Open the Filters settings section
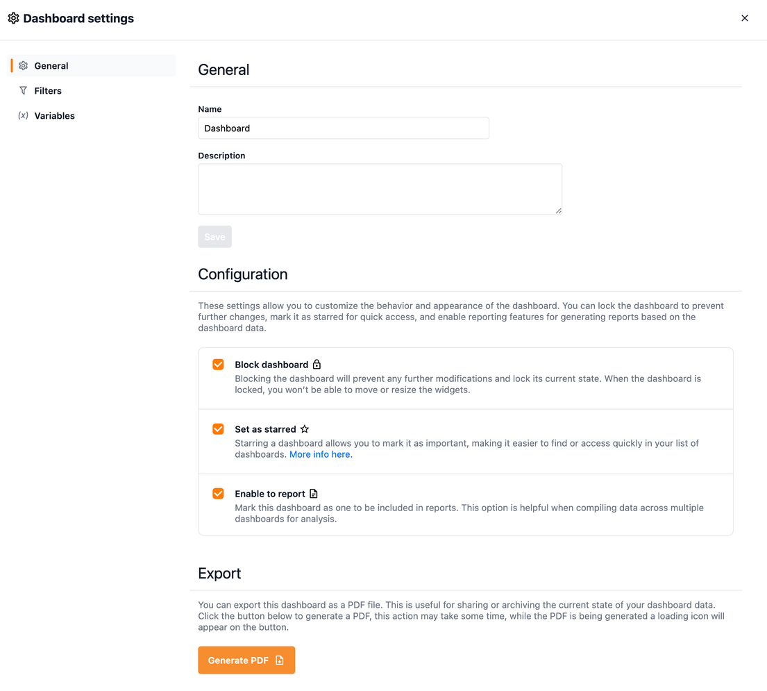This screenshot has width=767, height=691. 48,91
